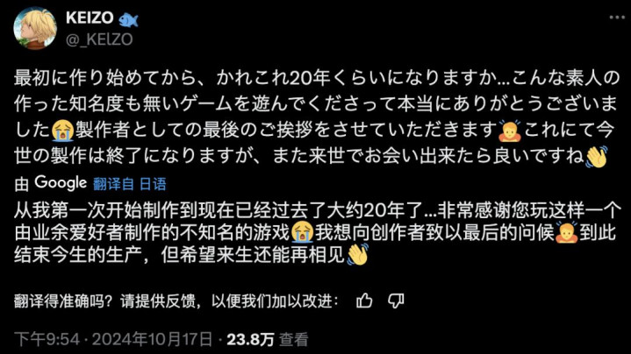Click waving hand emoji ending Chinese translation

point(357,254)
